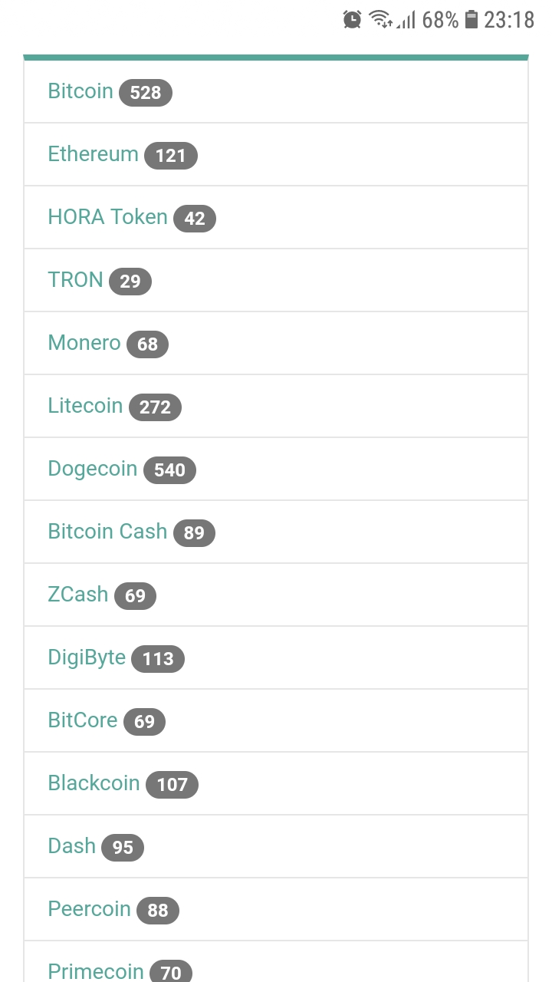Choose Litecoin from the list

coord(85,406)
